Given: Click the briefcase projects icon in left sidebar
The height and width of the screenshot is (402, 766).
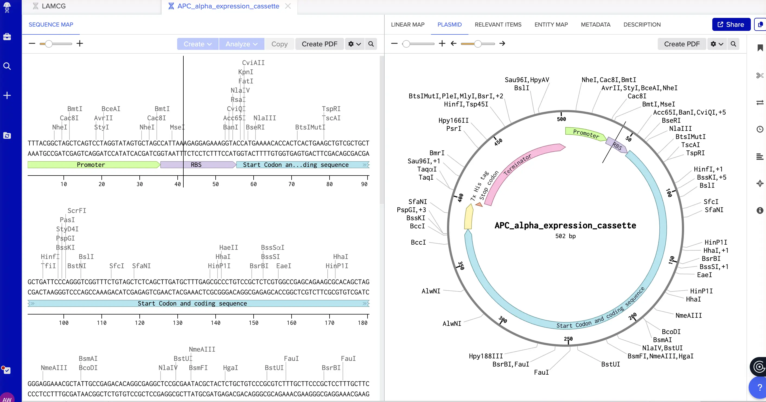Looking at the screenshot, I should pyautogui.click(x=7, y=37).
